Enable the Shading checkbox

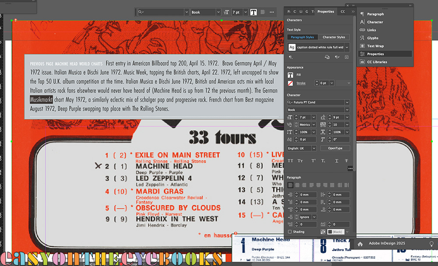click(x=290, y=232)
